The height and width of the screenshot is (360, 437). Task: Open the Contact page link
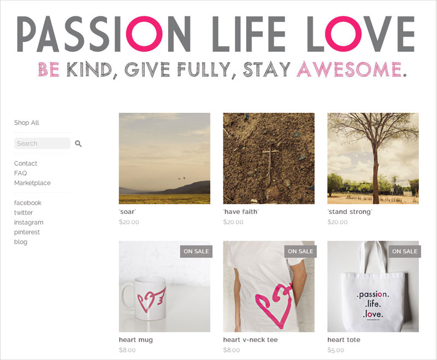pos(26,163)
